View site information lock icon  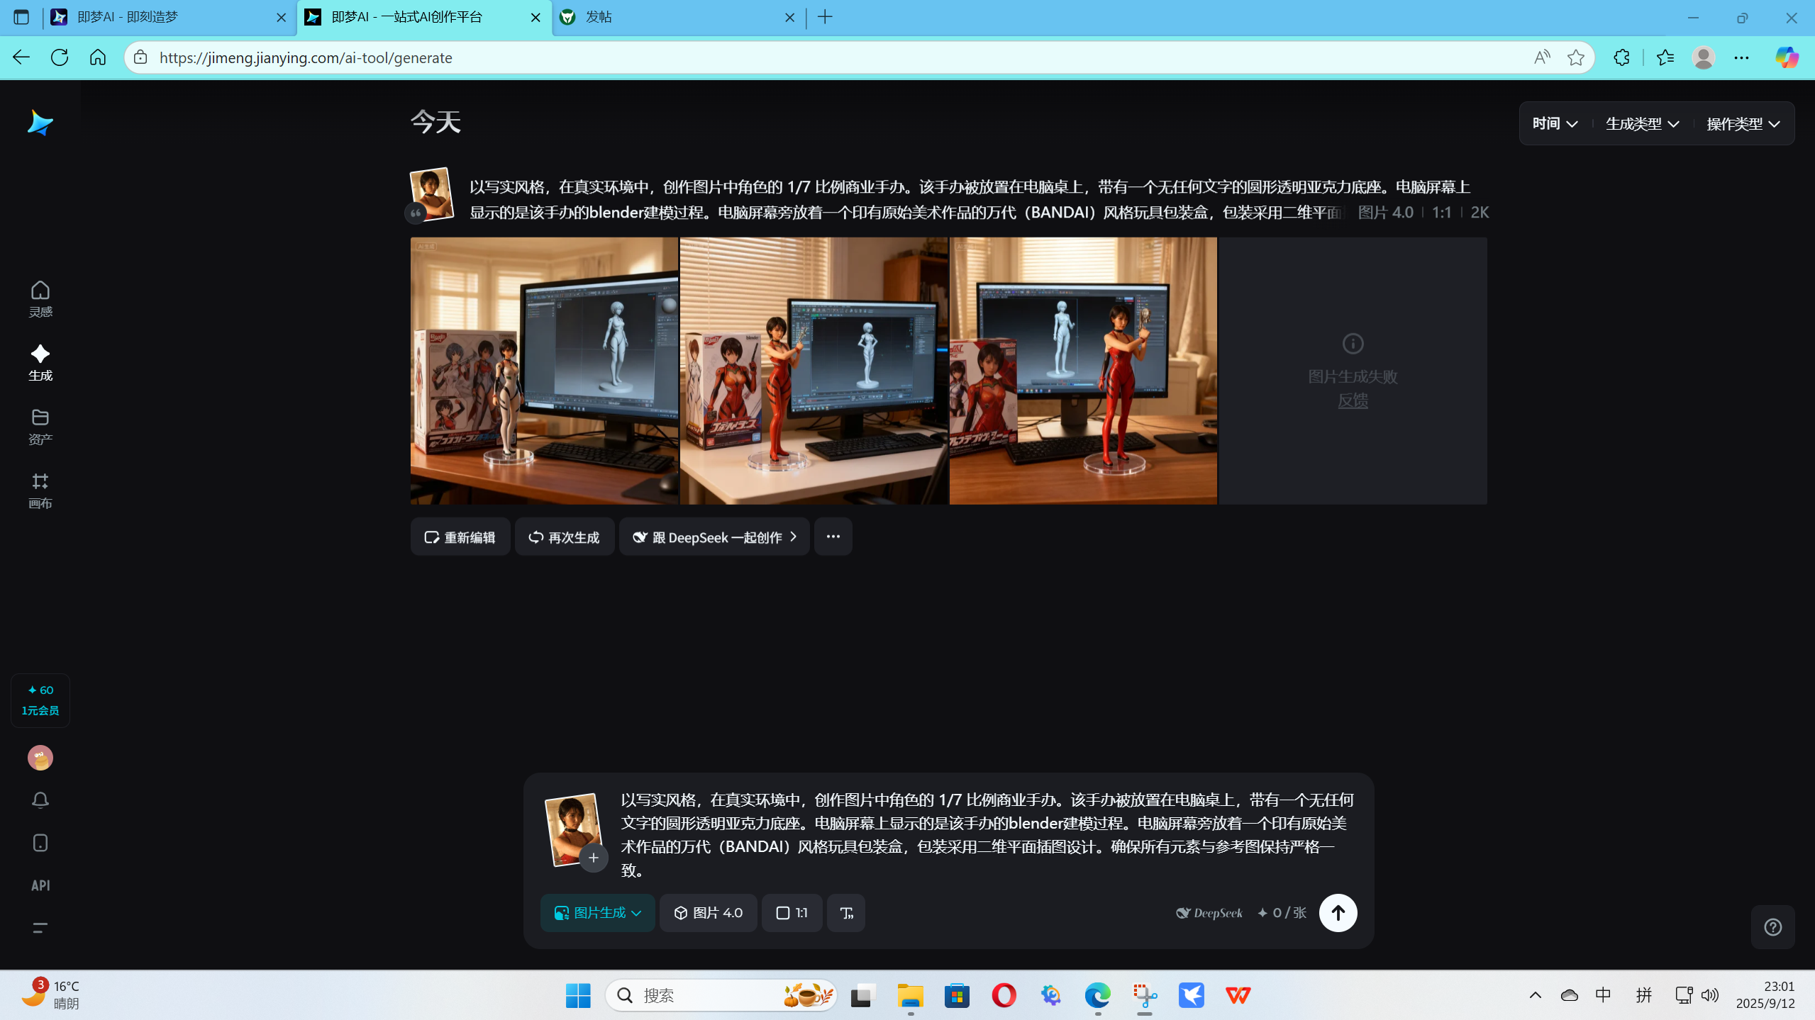pos(140,57)
